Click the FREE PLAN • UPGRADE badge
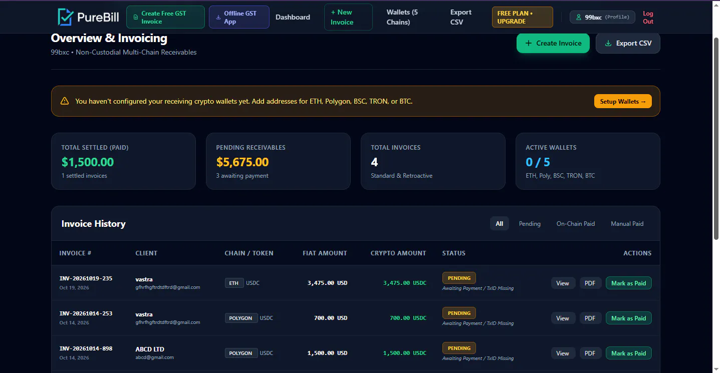720x373 pixels. (x=523, y=17)
